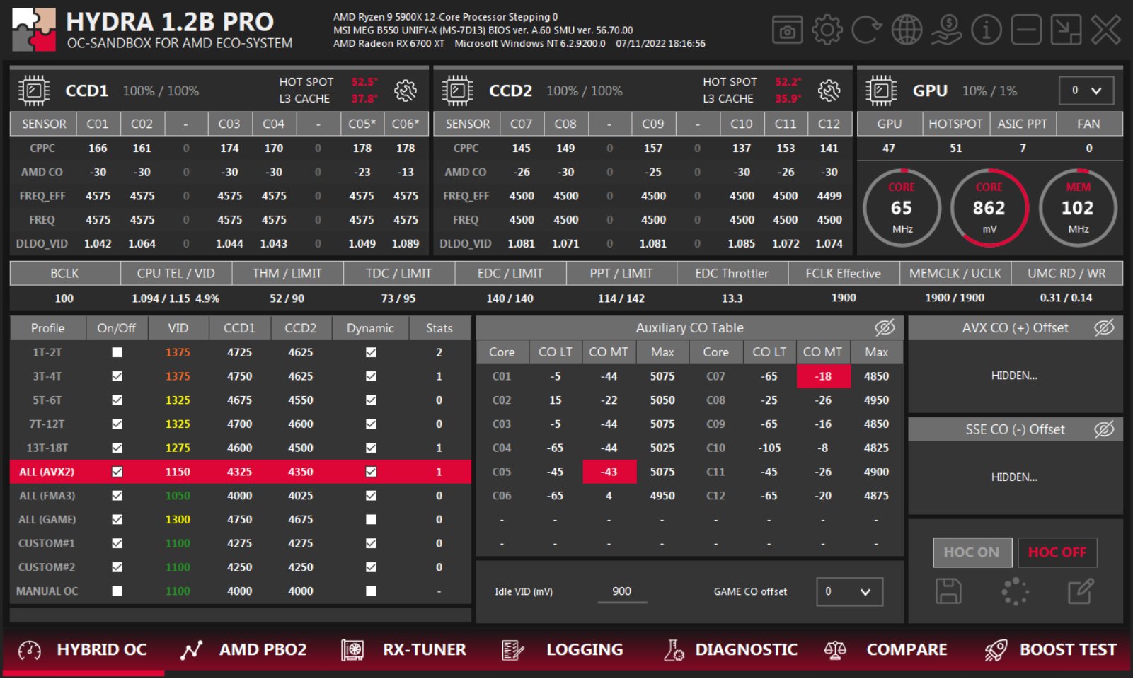
Task: Expand the GAME CO offset dropdown
Action: (849, 592)
